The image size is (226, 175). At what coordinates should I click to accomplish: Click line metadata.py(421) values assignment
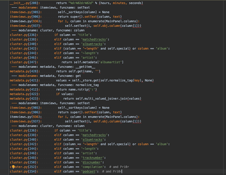pyautogui.click(x=82, y=80)
